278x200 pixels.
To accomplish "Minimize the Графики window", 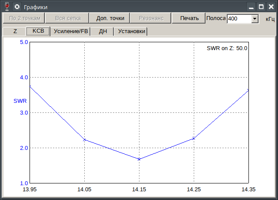I will 251,7.
